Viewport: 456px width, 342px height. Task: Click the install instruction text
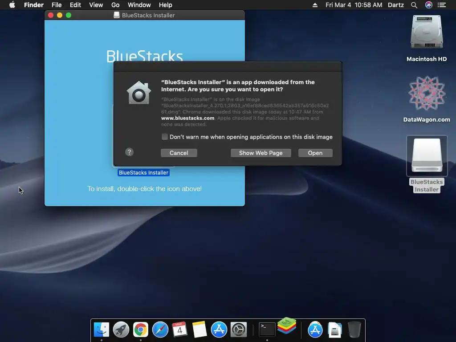pos(145,189)
